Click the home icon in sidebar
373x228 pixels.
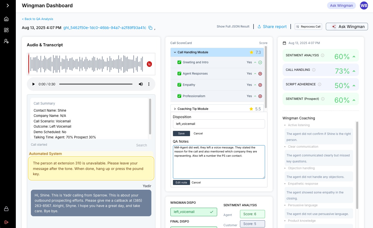pyautogui.click(x=6, y=19)
